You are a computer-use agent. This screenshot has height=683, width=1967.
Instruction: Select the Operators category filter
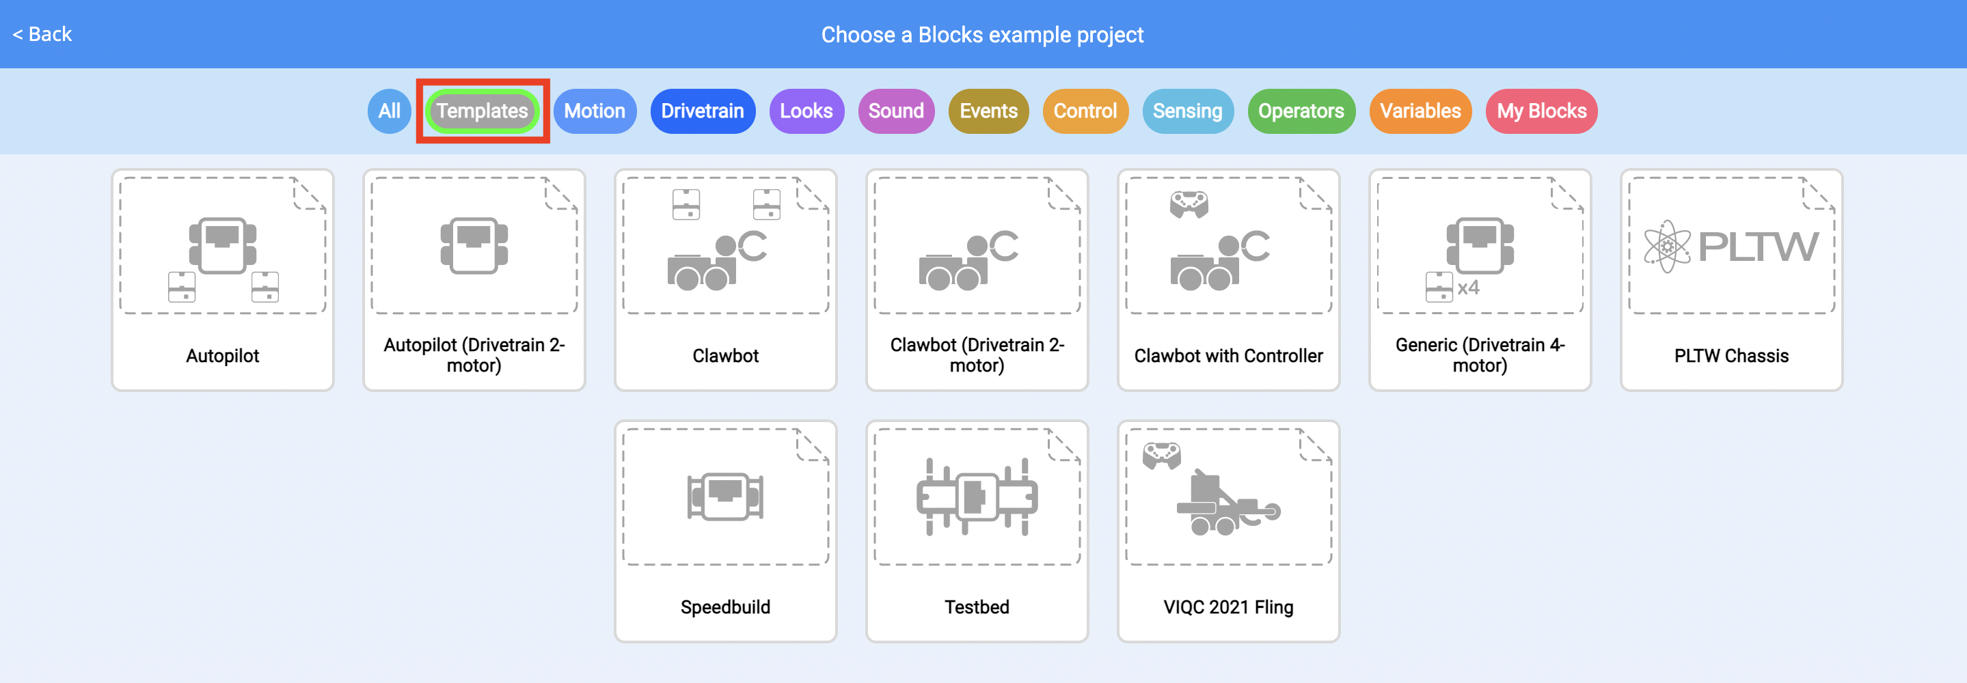coord(1301,111)
